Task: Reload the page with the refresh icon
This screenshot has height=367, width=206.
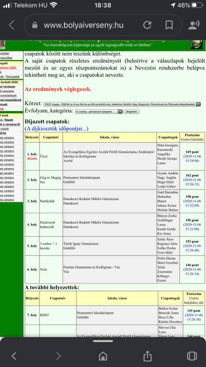Action: click(147, 25)
